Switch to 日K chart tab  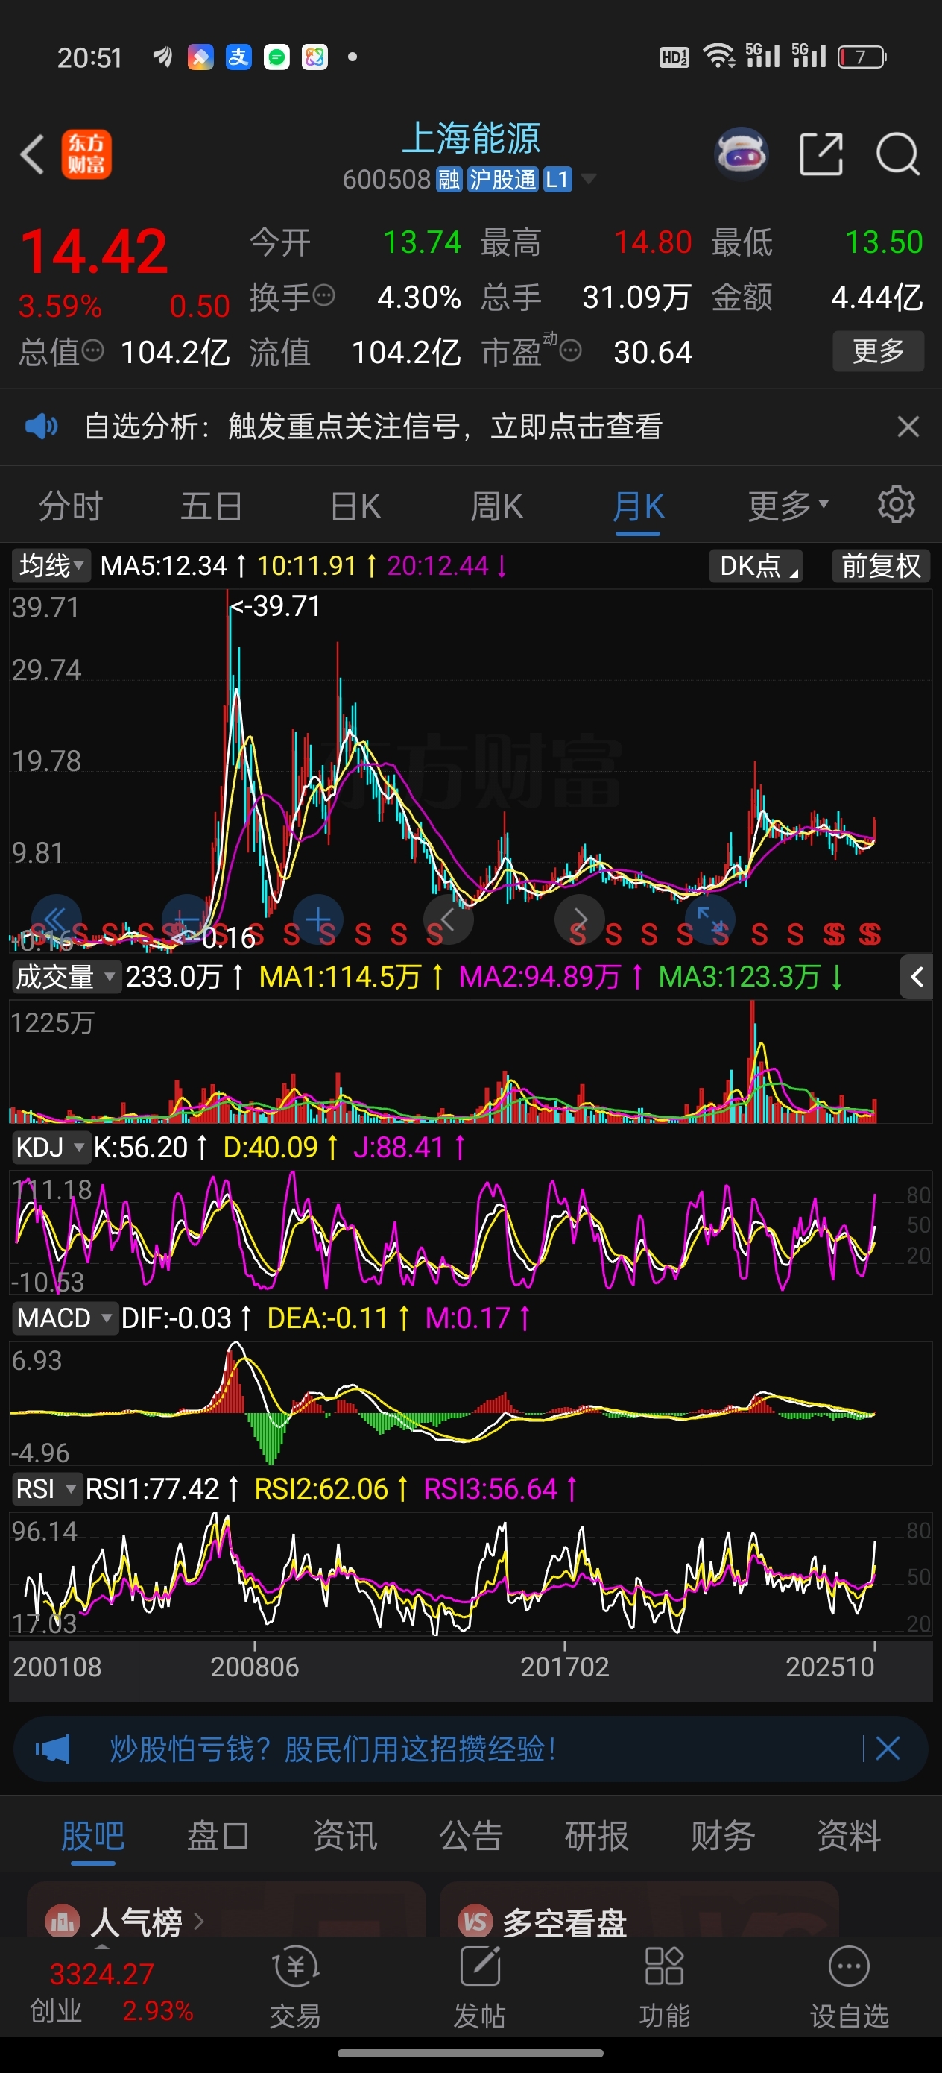coord(355,506)
